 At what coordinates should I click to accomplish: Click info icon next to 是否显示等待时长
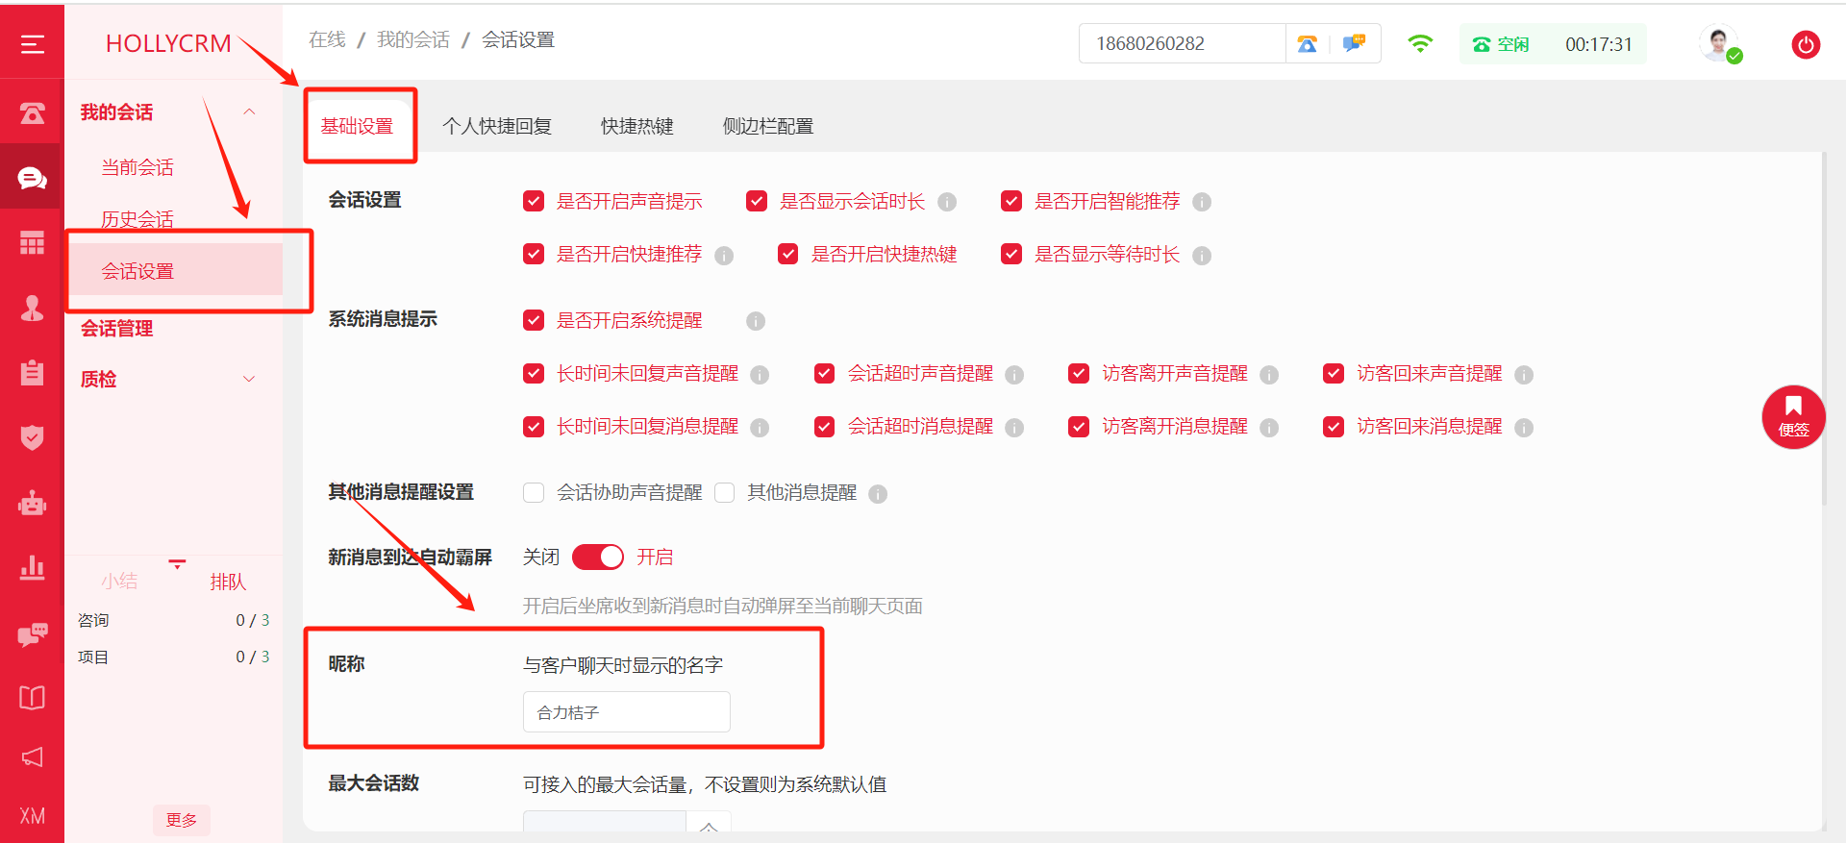pos(1202,256)
